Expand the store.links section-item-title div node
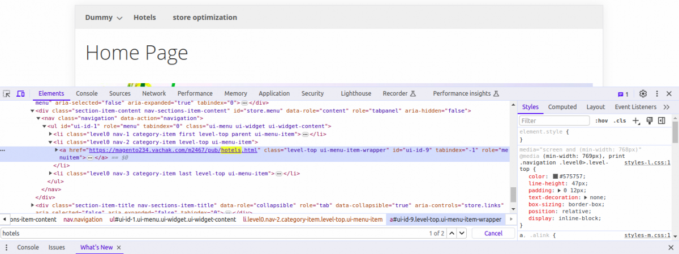679x254 pixels. coord(32,205)
